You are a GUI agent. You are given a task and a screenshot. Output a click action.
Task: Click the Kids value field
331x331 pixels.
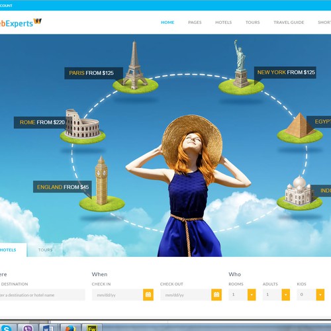[307, 295]
